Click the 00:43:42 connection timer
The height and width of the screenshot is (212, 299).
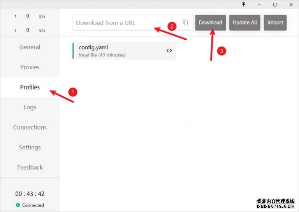click(x=30, y=194)
